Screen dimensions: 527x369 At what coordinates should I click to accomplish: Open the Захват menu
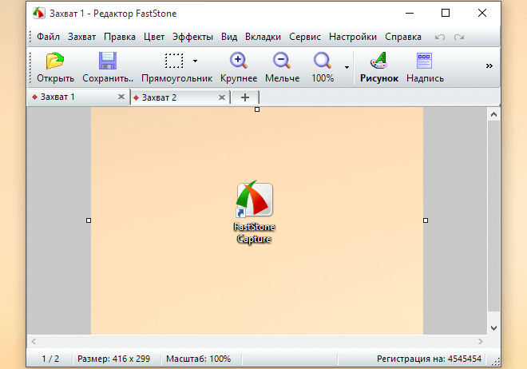pos(81,37)
